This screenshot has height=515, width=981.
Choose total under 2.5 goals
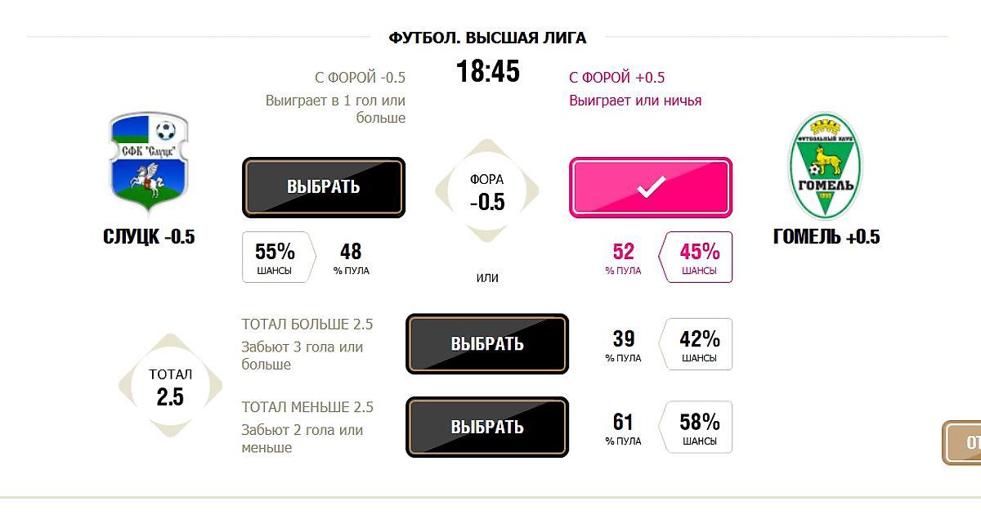pyautogui.click(x=487, y=428)
